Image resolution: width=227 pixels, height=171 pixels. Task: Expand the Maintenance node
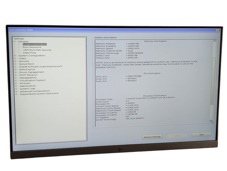16,86
